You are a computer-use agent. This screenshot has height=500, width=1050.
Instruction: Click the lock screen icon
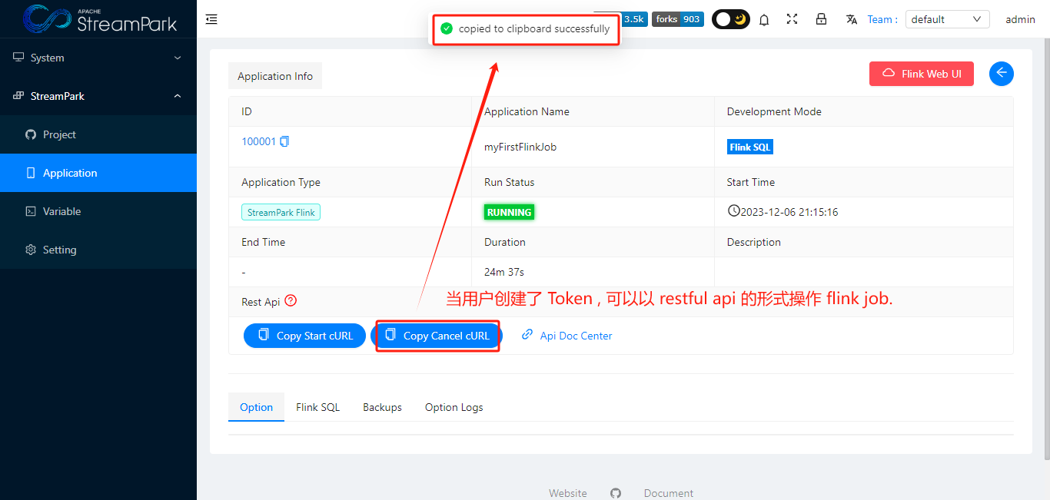pos(822,18)
